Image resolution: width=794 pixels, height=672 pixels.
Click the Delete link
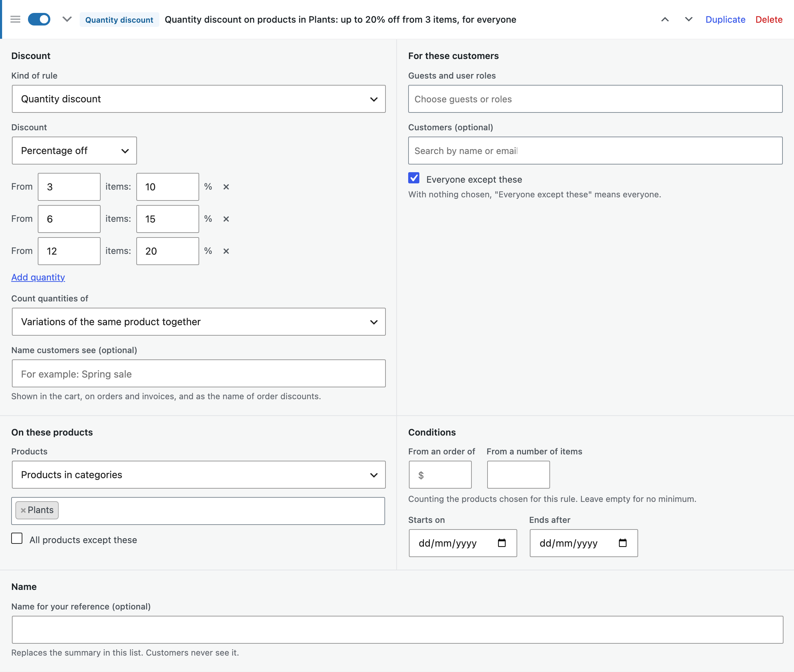click(x=768, y=20)
